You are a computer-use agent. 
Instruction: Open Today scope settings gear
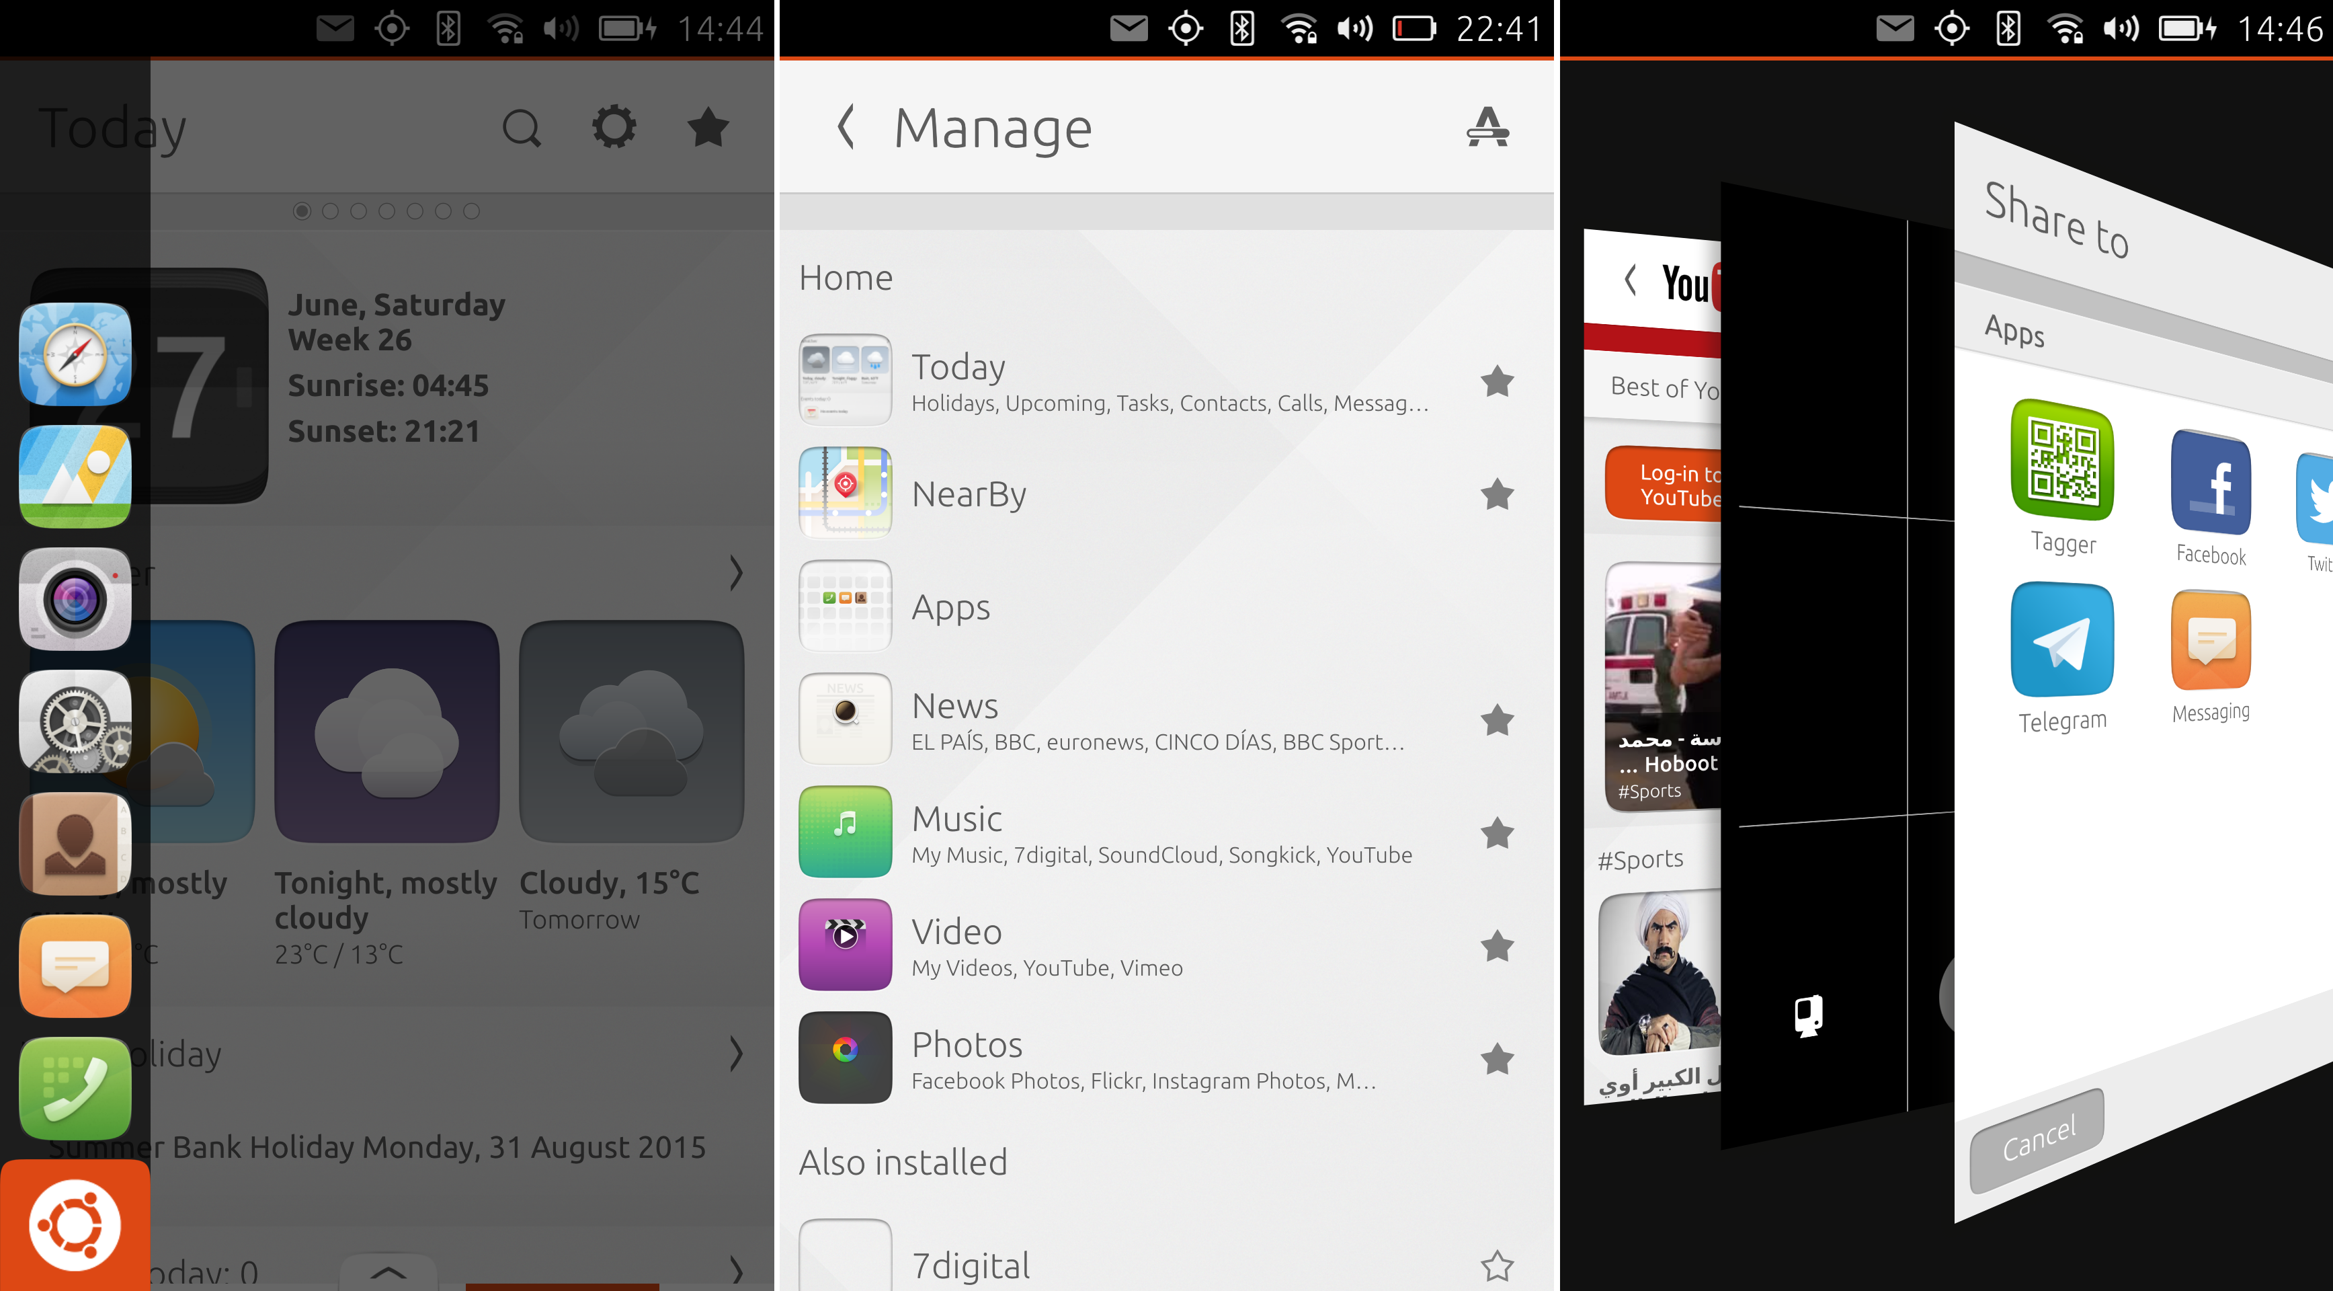point(614,127)
